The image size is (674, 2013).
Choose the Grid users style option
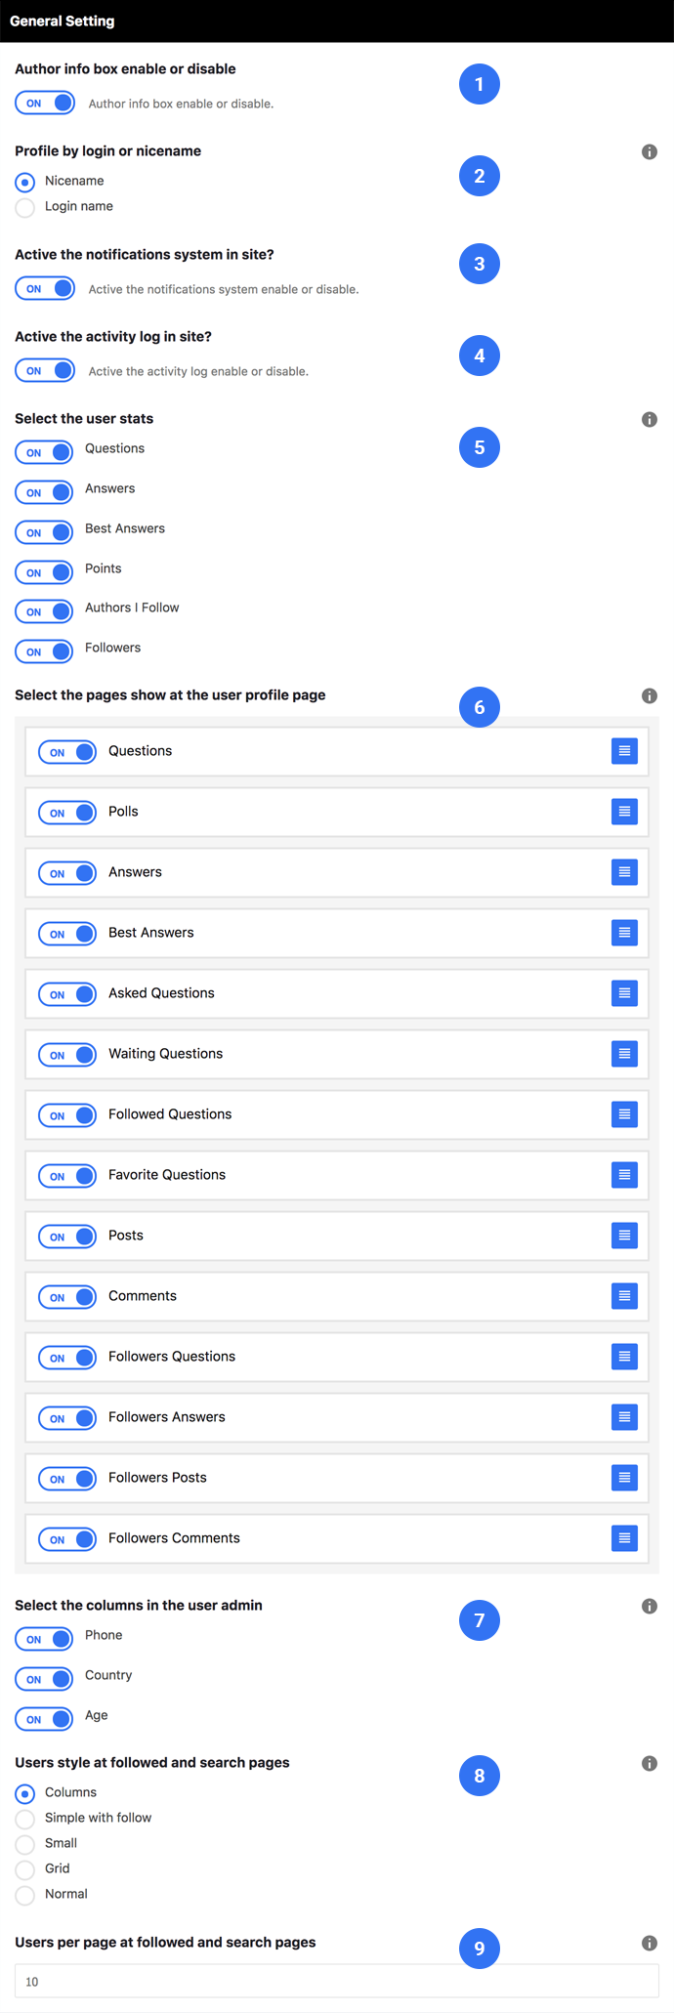pyautogui.click(x=25, y=1869)
